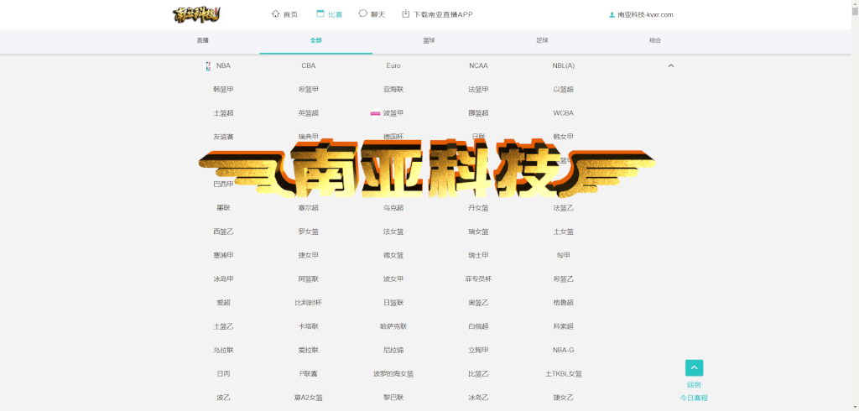Image resolution: width=859 pixels, height=411 pixels.
Task: Open the 南亚科技-kvxr.com user account
Action: click(641, 15)
